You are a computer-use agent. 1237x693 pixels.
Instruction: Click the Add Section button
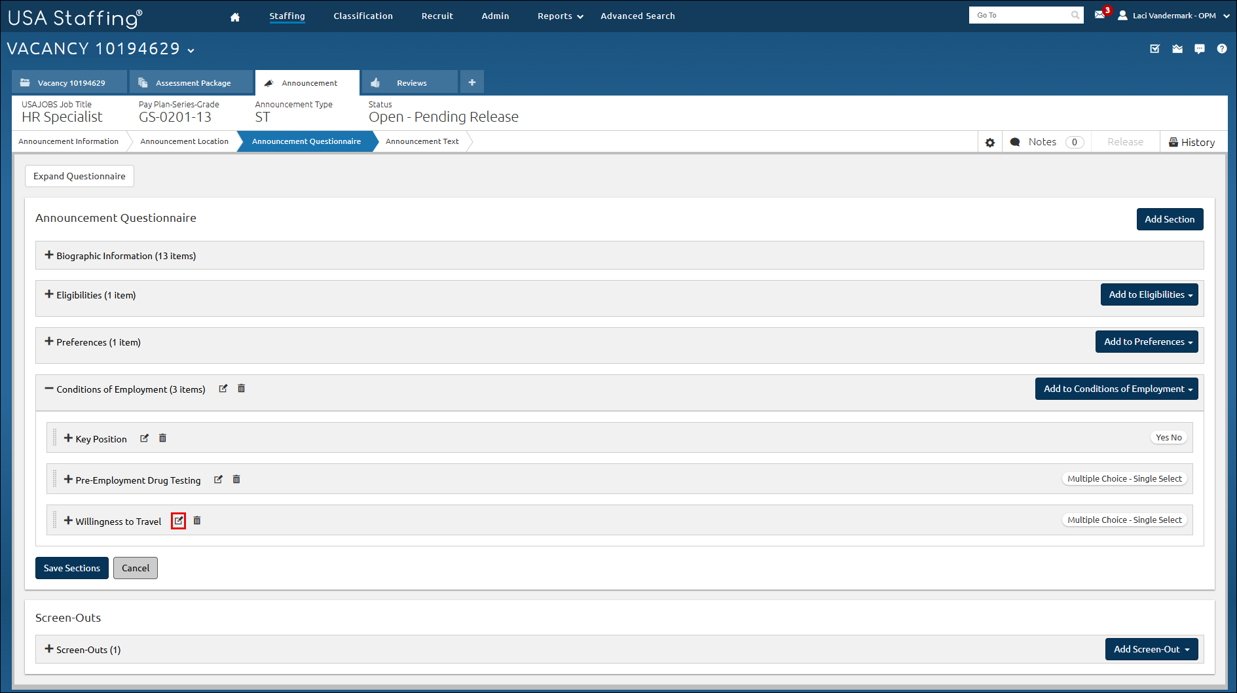point(1170,219)
